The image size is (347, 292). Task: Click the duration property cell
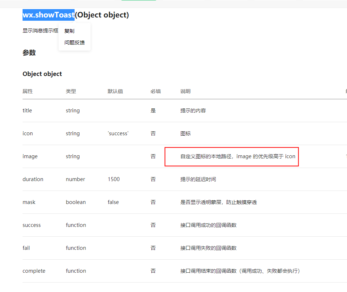[33, 179]
